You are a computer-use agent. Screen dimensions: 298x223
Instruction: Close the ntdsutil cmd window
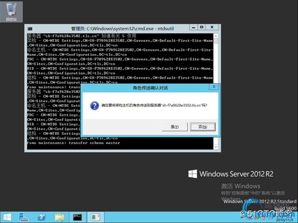(x=212, y=27)
